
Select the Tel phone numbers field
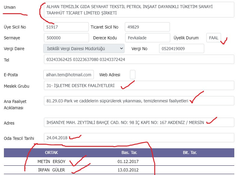[x=138, y=59]
